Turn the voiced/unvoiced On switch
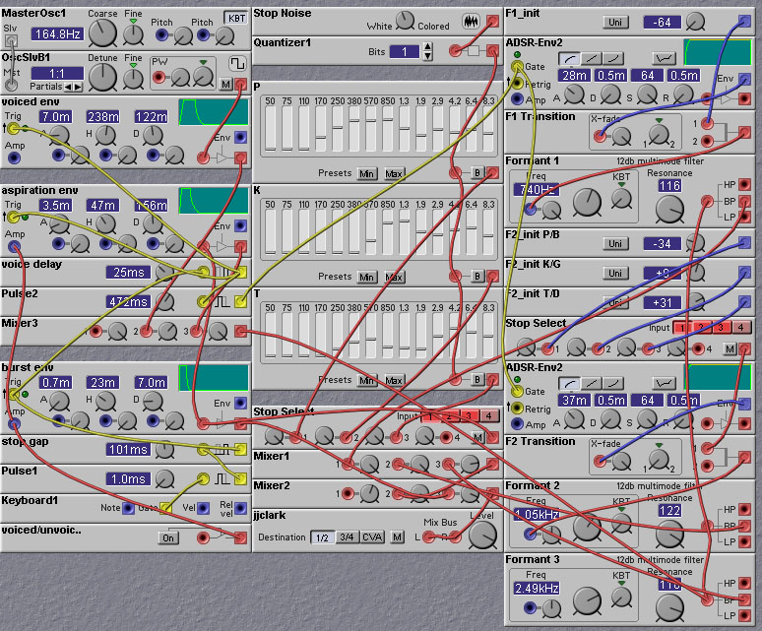Image resolution: width=762 pixels, height=631 pixels. tap(169, 537)
